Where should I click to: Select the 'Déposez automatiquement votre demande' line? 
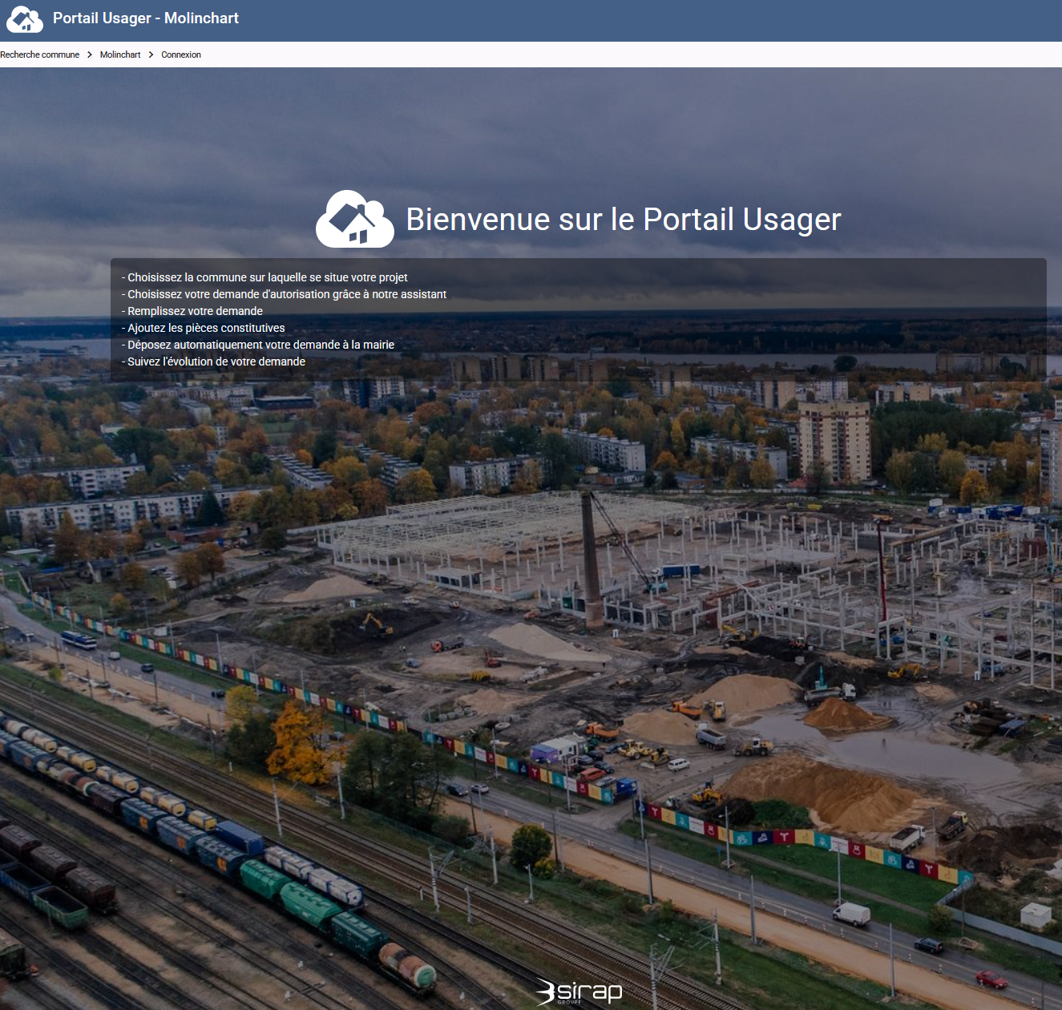click(260, 345)
